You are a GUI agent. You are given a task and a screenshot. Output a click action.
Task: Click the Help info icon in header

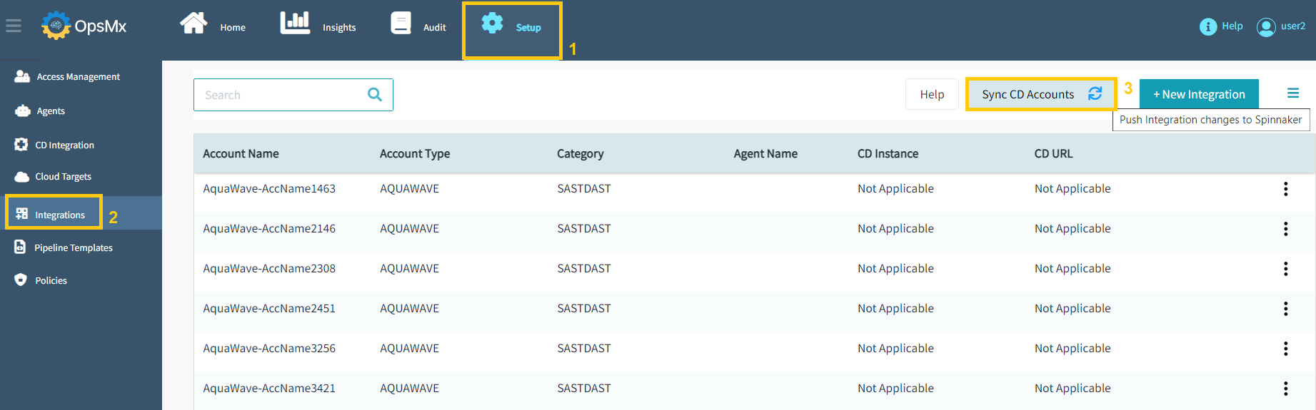pyautogui.click(x=1207, y=26)
